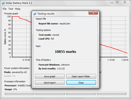131x99 pixels.
Task: Close the Imtec Battery Mark main window
Action: click(125, 2)
